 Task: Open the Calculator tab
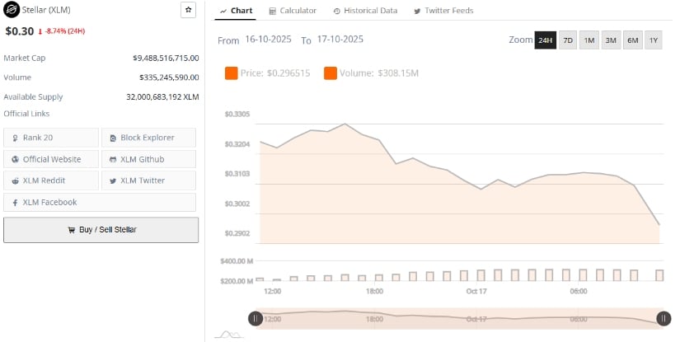pos(293,11)
